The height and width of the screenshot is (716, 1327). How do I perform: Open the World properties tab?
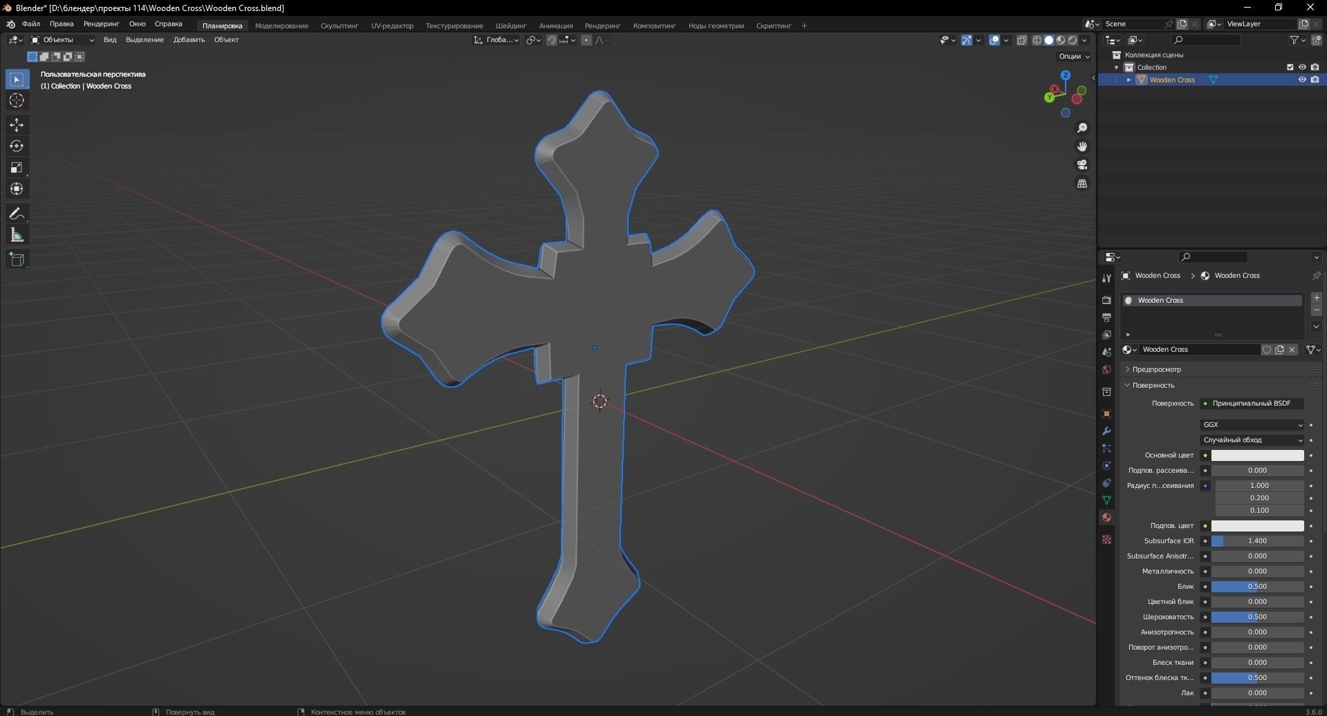(1106, 369)
